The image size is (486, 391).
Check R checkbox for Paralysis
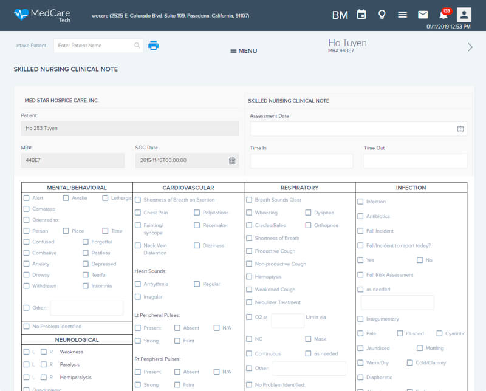click(x=44, y=364)
